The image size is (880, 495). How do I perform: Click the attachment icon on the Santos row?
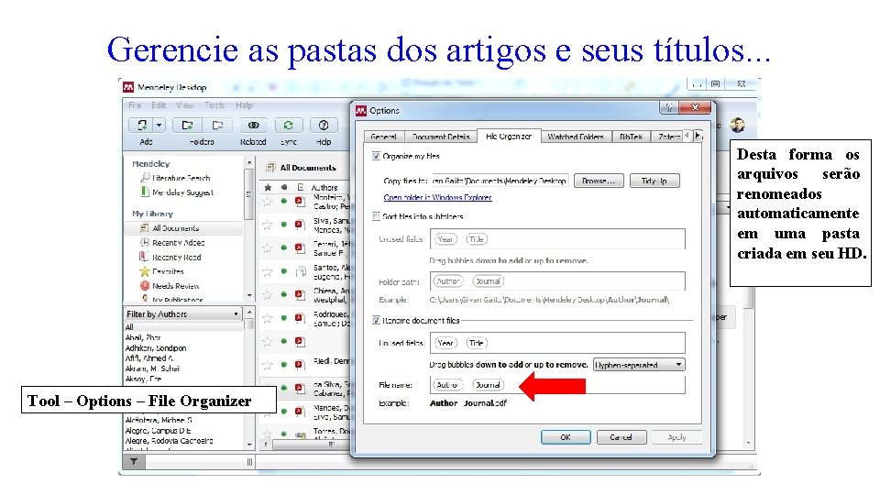pos(301,271)
